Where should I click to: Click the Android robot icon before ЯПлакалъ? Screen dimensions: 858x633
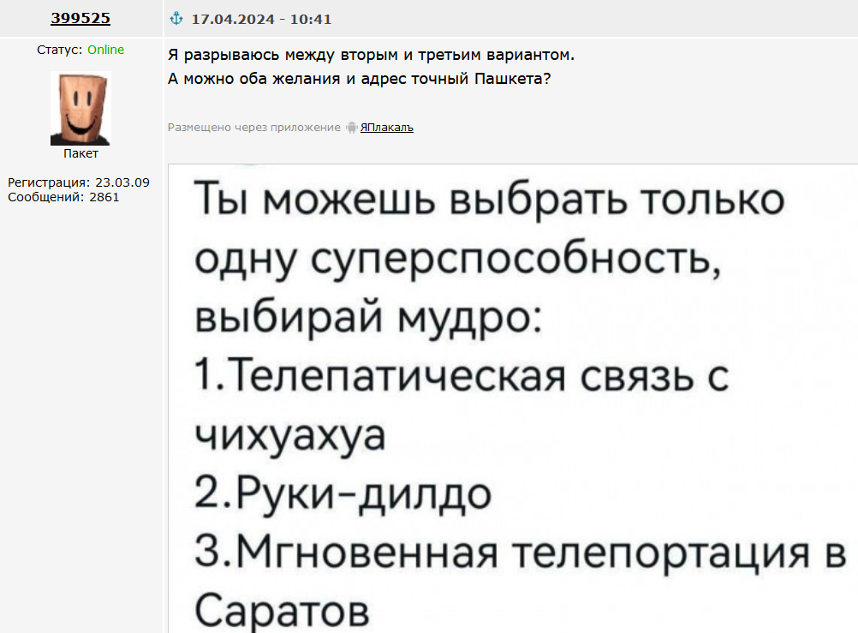click(x=351, y=128)
